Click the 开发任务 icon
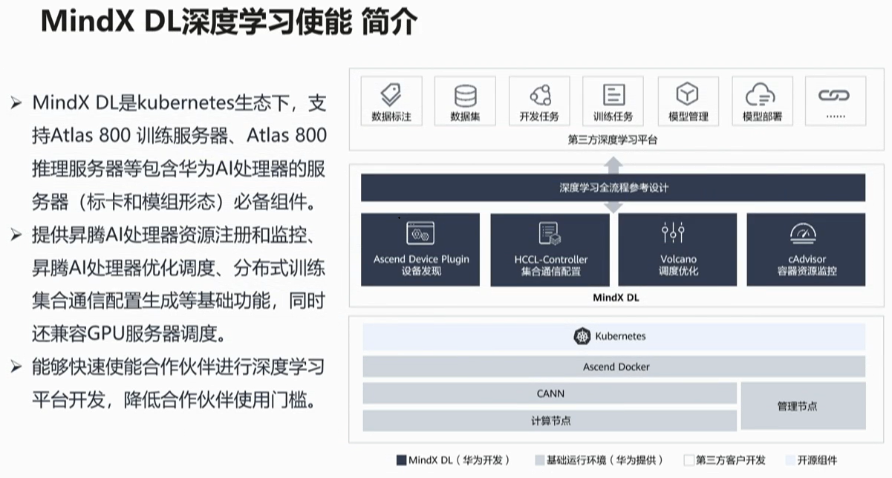The height and width of the screenshot is (478, 892). (539, 94)
